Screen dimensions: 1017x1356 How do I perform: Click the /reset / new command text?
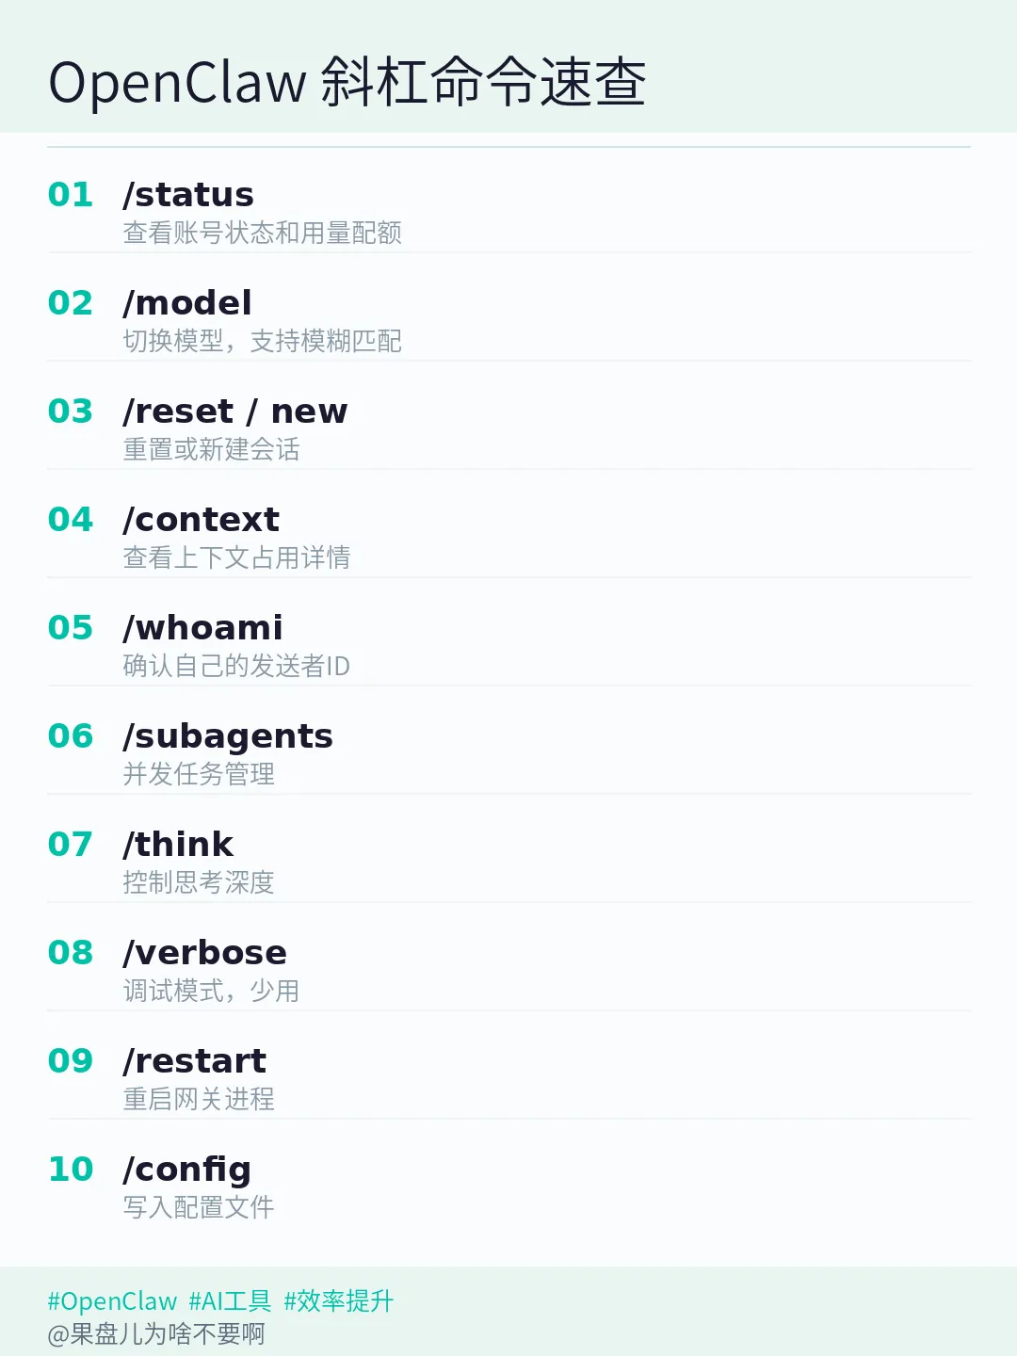[235, 412]
